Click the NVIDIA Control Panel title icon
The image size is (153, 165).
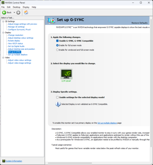point(3,3)
